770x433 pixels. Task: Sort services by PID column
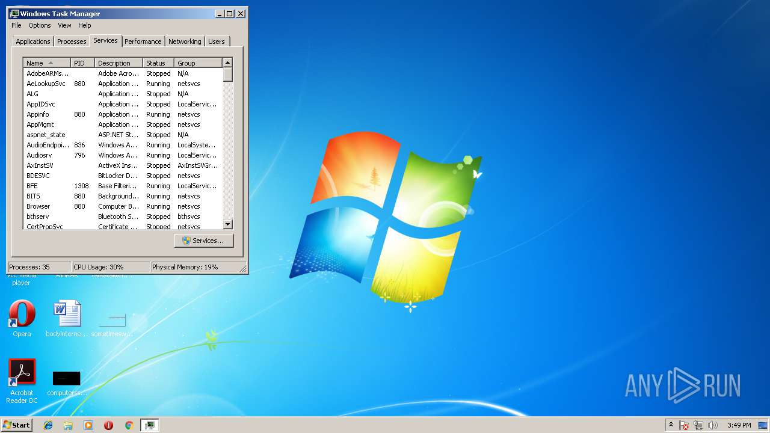[82, 63]
